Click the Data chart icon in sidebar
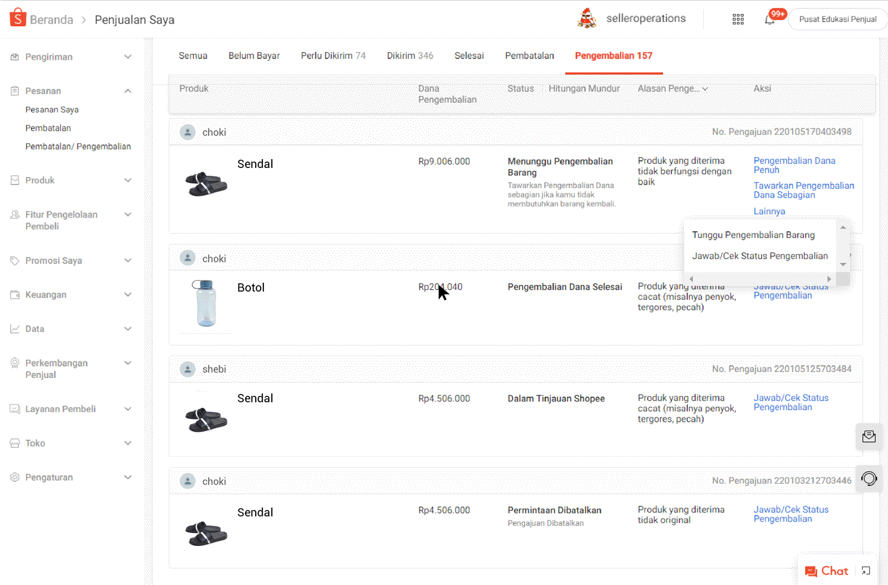Viewport: 888px width, 585px height. [14, 328]
